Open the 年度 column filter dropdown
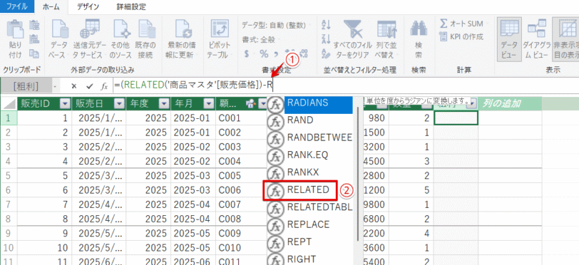This screenshot has width=579, height=265. coord(163,104)
